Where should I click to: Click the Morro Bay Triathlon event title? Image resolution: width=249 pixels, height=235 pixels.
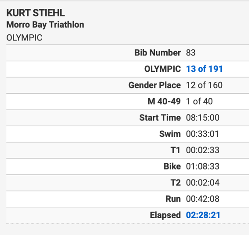coord(45,25)
